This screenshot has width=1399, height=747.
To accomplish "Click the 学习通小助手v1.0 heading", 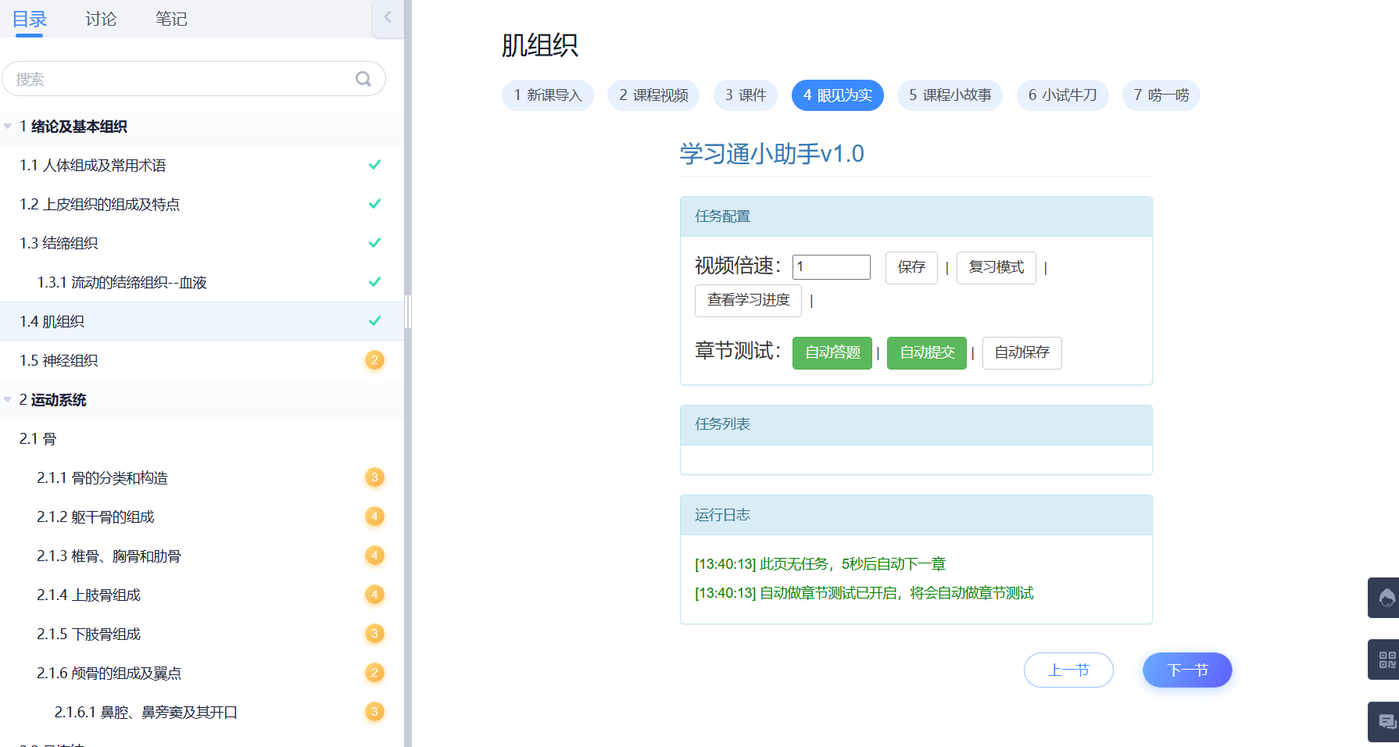I will click(771, 153).
